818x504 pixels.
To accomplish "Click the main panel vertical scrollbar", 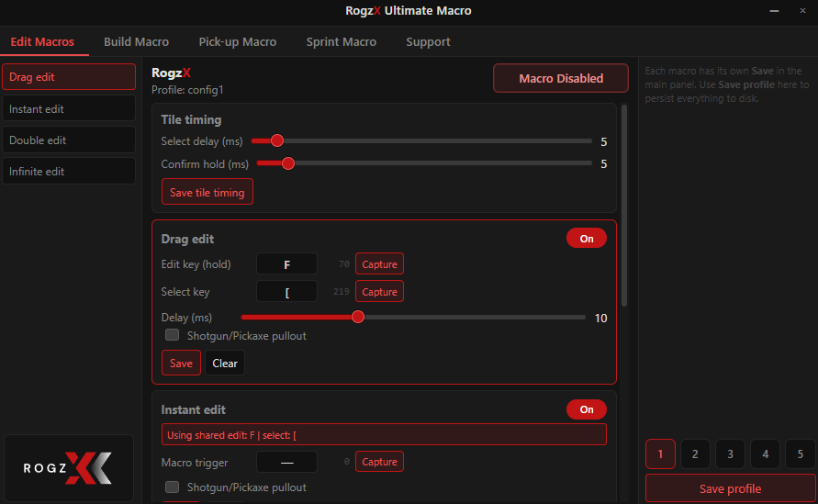I will tap(624, 206).
